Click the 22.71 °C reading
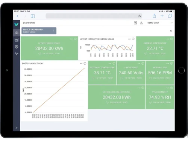The height and width of the screenshot is (141, 188). point(155,49)
